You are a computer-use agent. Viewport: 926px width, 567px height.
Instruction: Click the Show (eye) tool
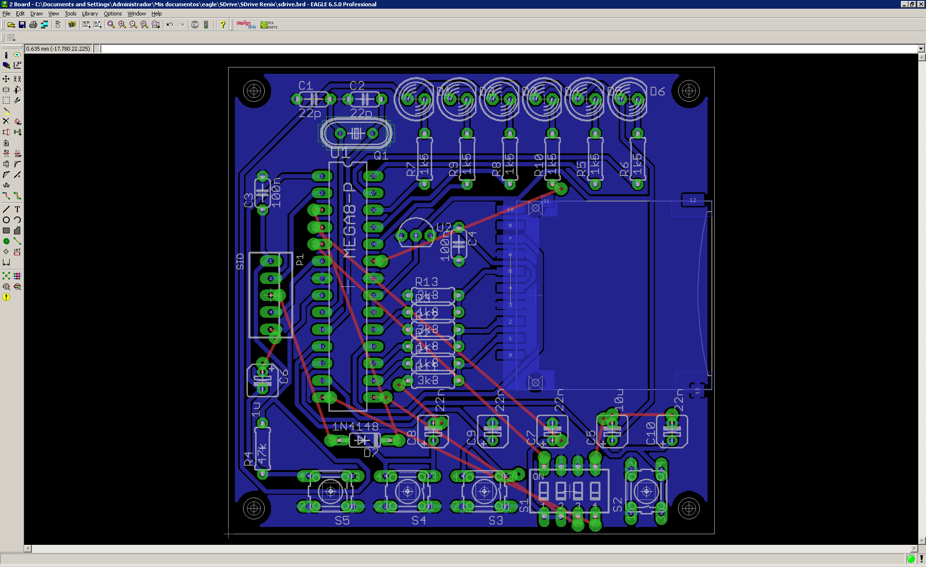(17, 55)
